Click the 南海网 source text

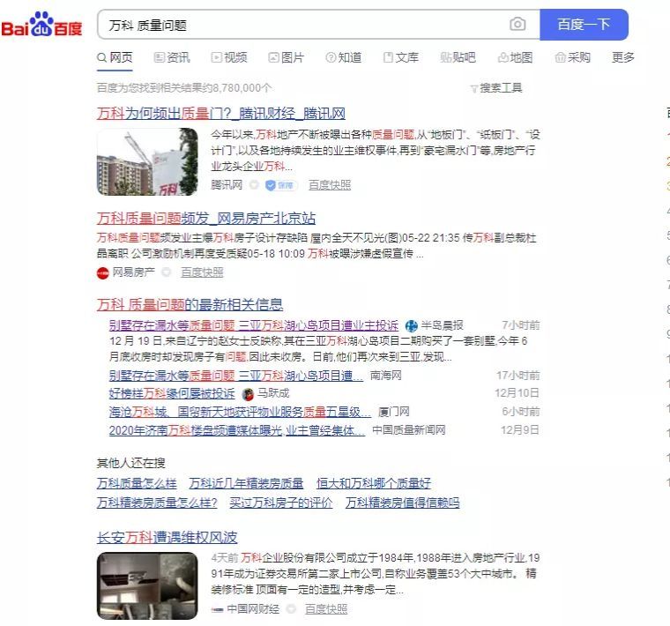[385, 376]
